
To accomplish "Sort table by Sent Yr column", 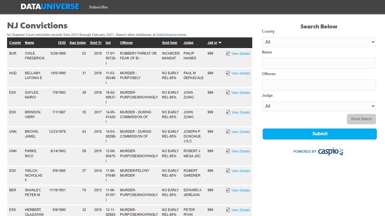I will [x=96, y=43].
